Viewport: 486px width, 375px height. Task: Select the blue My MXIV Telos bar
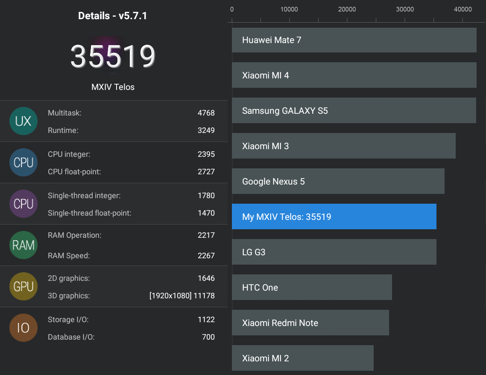(334, 216)
